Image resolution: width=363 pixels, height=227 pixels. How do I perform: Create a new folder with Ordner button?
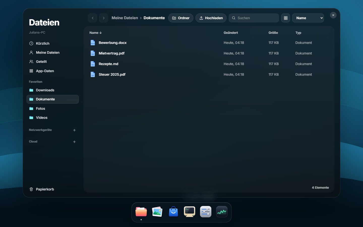(181, 18)
